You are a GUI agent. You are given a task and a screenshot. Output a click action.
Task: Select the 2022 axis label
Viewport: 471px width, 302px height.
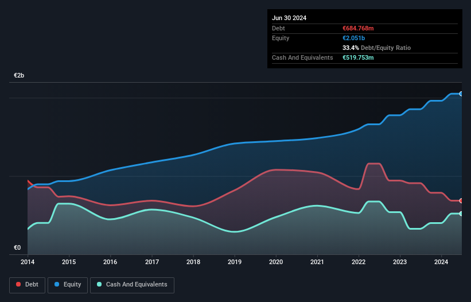(x=359, y=262)
